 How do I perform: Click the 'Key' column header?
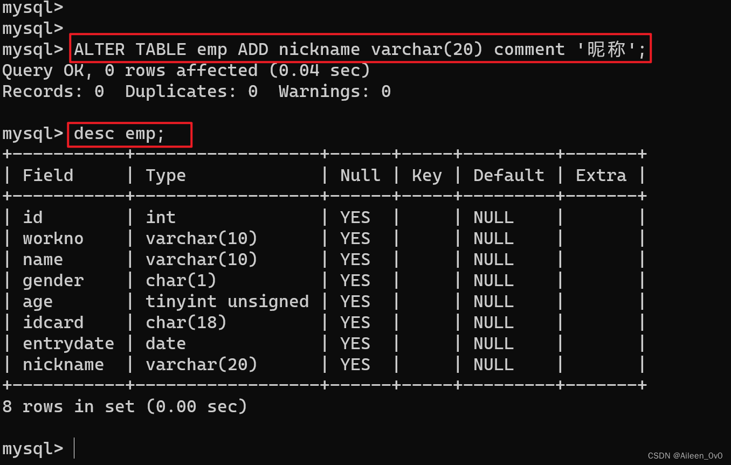426,176
